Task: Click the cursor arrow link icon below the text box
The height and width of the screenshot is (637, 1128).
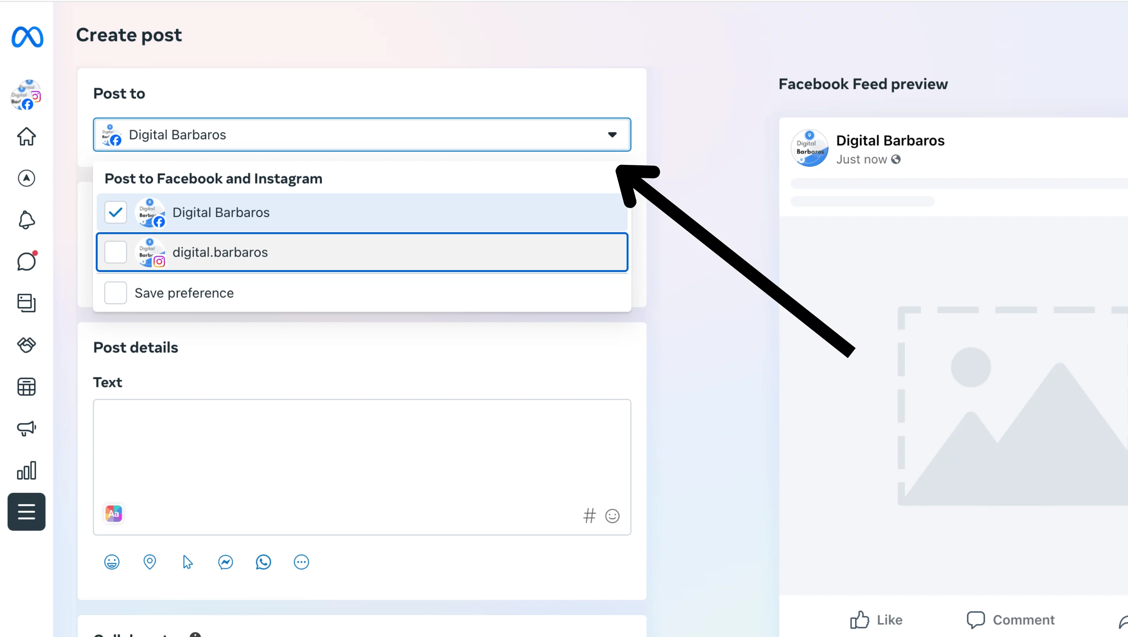Action: point(187,562)
